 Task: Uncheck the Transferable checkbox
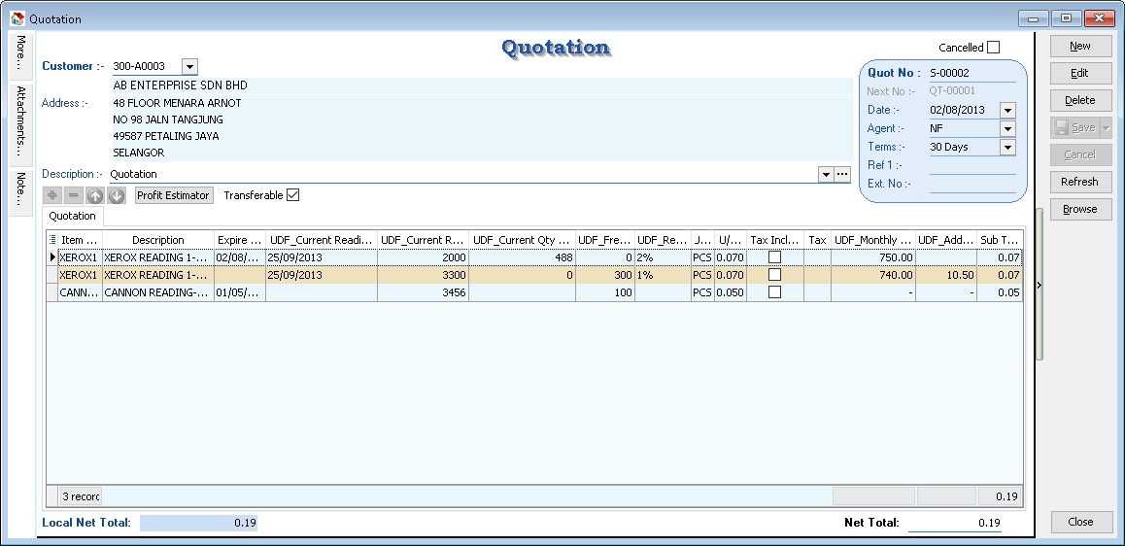point(293,195)
